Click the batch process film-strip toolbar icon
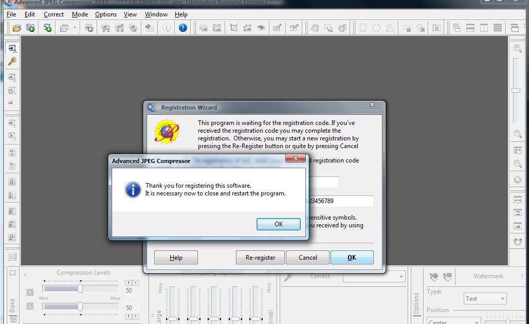 click(x=30, y=28)
